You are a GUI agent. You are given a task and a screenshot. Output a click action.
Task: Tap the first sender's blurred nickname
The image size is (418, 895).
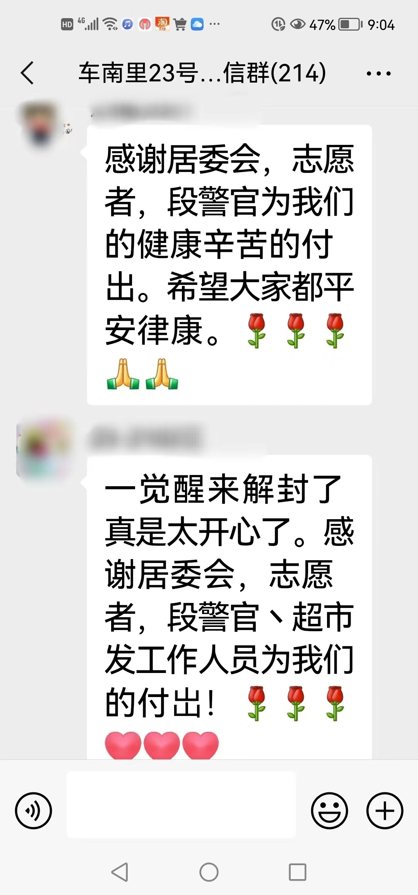click(x=141, y=111)
